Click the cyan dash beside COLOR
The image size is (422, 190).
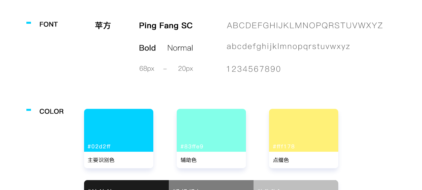[29, 110]
